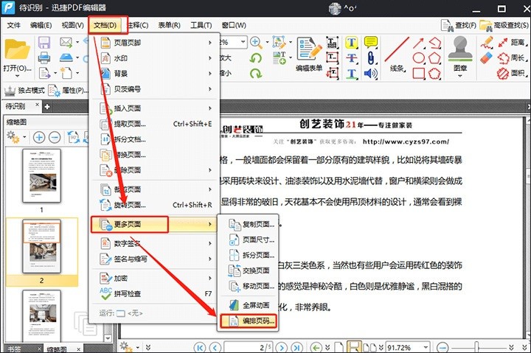Run 拼写检查 spell check
Image resolution: width=531 pixels, height=353 pixels.
(156, 294)
